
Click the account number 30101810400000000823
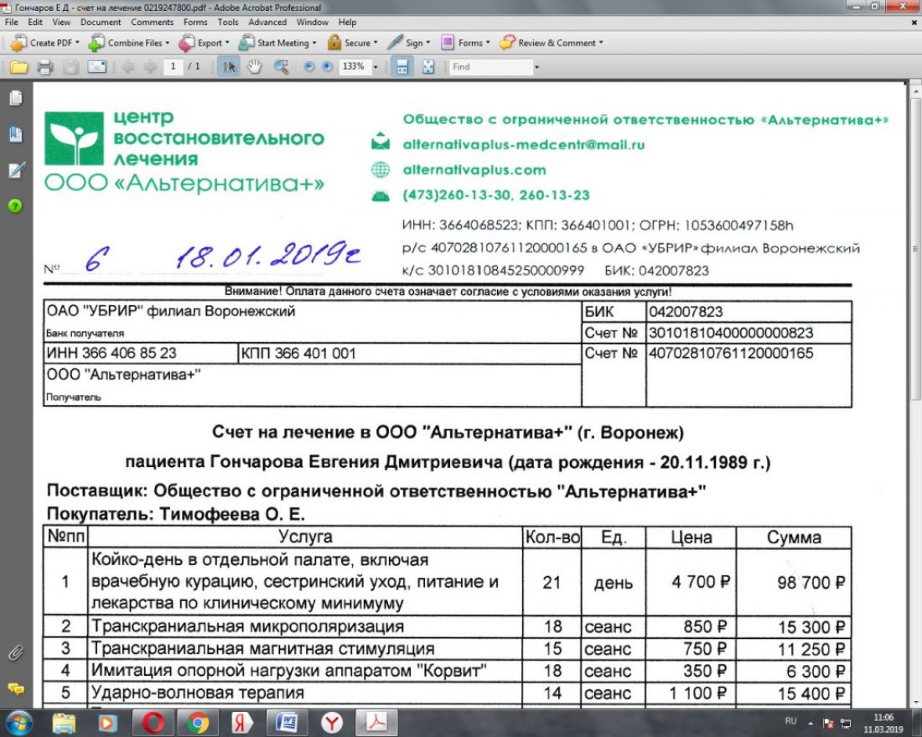731,333
